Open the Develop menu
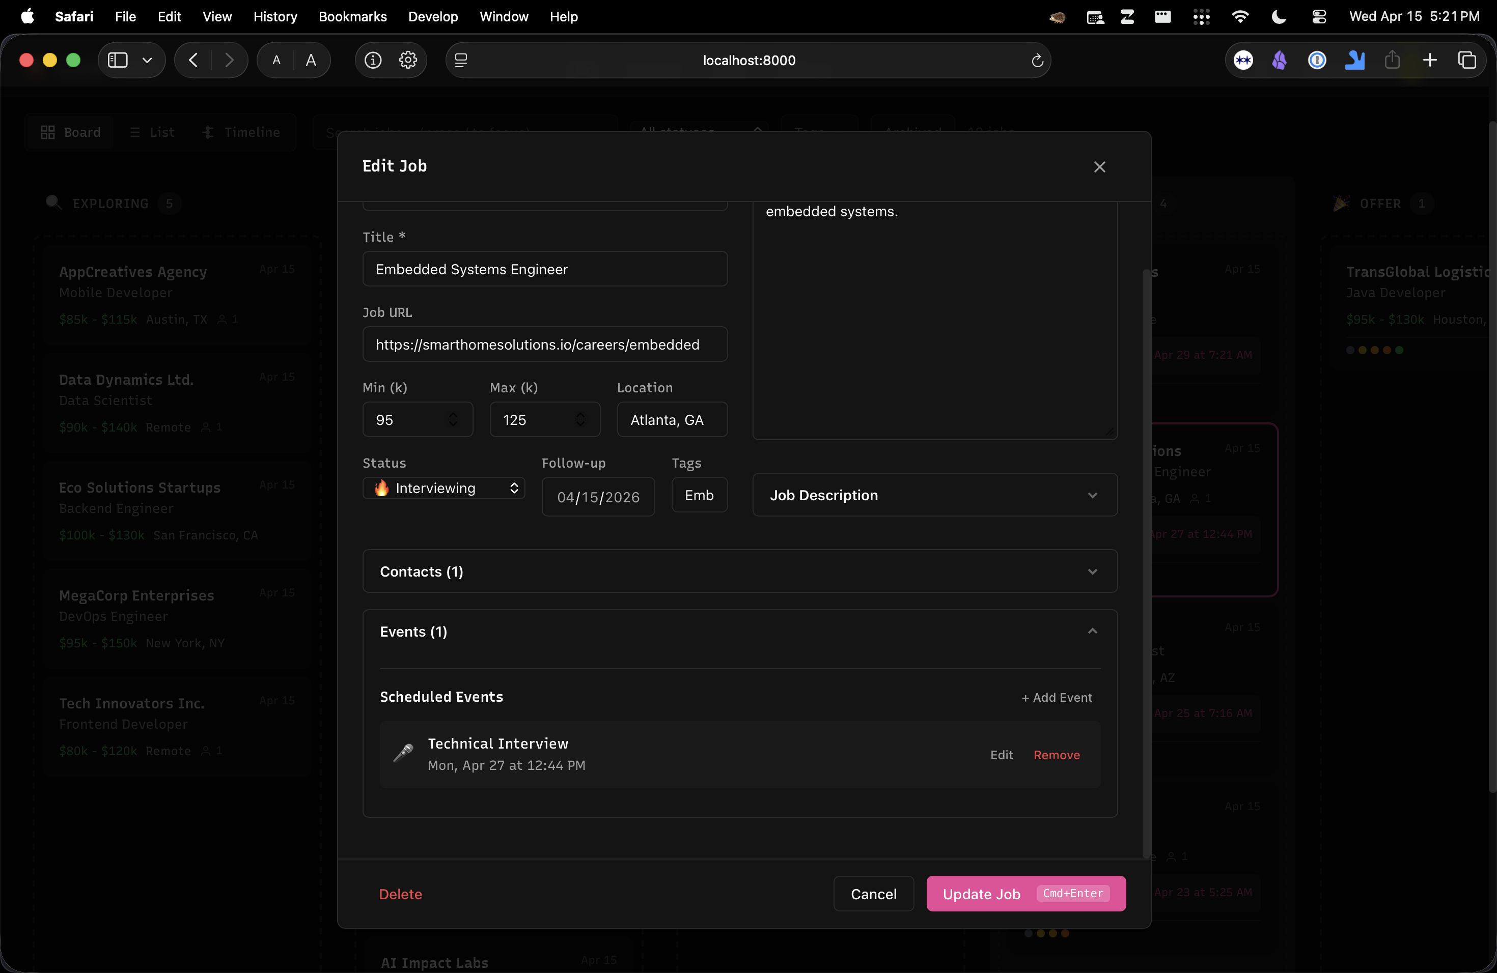The width and height of the screenshot is (1497, 973). click(432, 17)
